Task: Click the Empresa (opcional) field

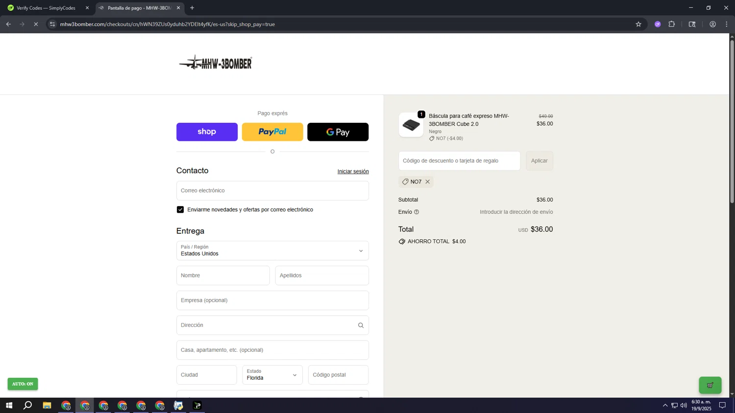Action: [272, 300]
